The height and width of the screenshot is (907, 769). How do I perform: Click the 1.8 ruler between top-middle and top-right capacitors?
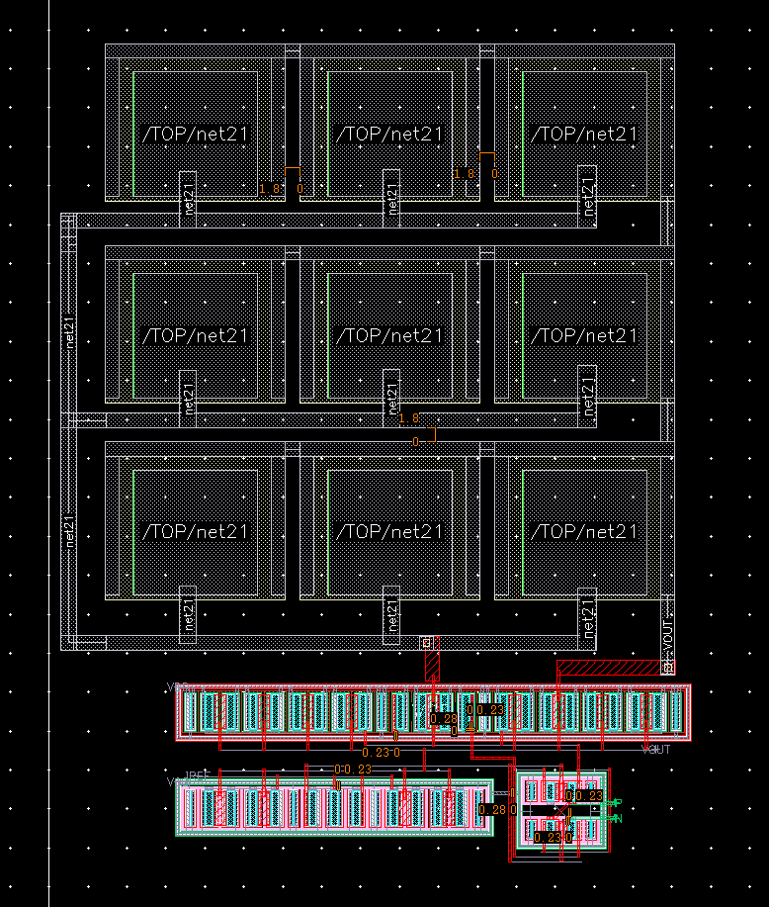(464, 173)
